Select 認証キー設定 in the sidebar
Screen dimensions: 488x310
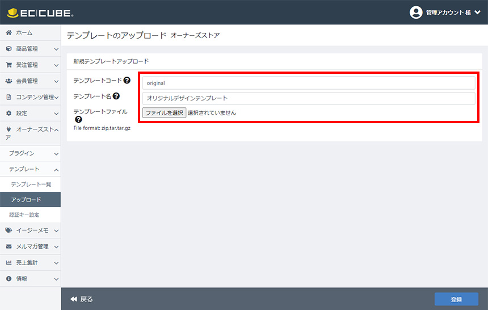pos(24,215)
